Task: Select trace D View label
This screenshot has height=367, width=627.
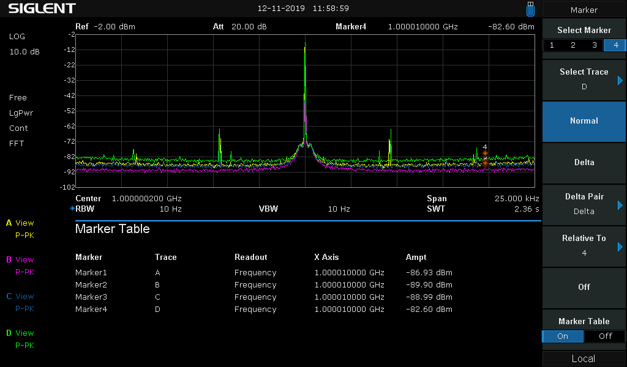Action: click(x=20, y=333)
